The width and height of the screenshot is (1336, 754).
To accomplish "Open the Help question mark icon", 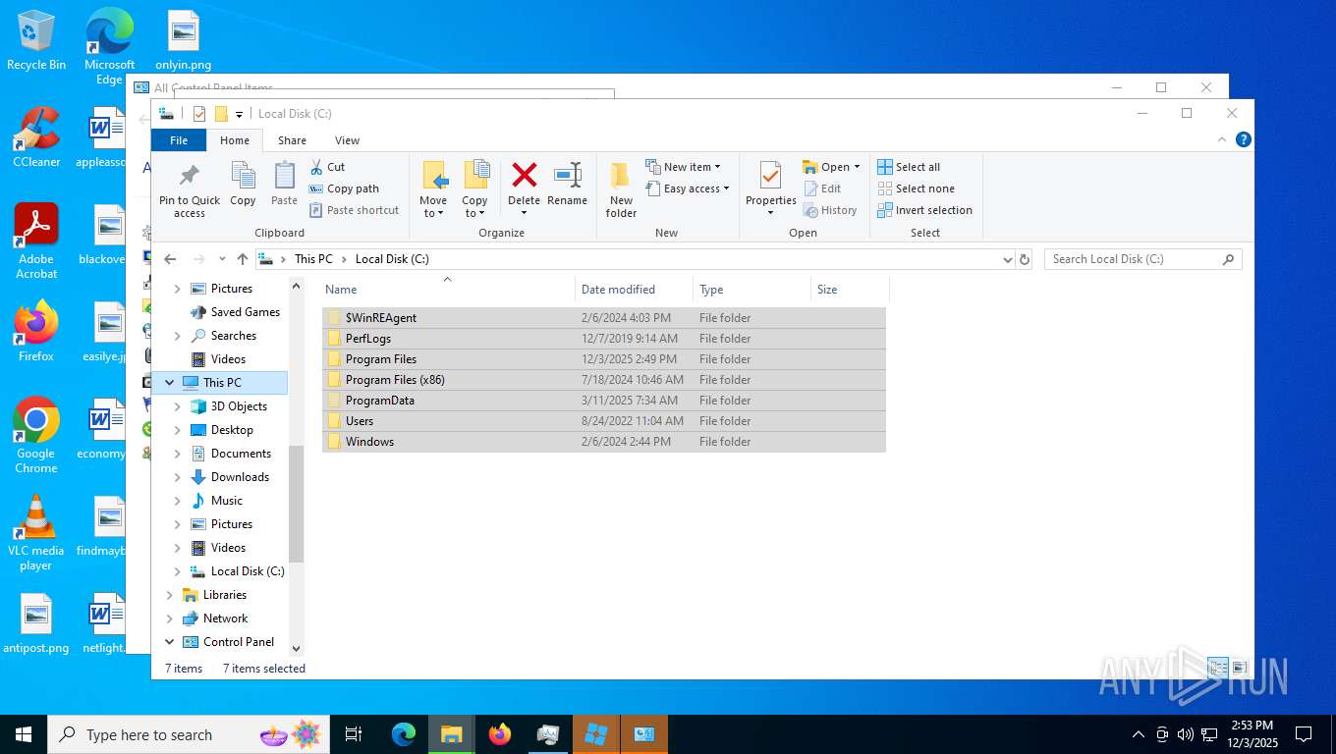I will tap(1243, 139).
